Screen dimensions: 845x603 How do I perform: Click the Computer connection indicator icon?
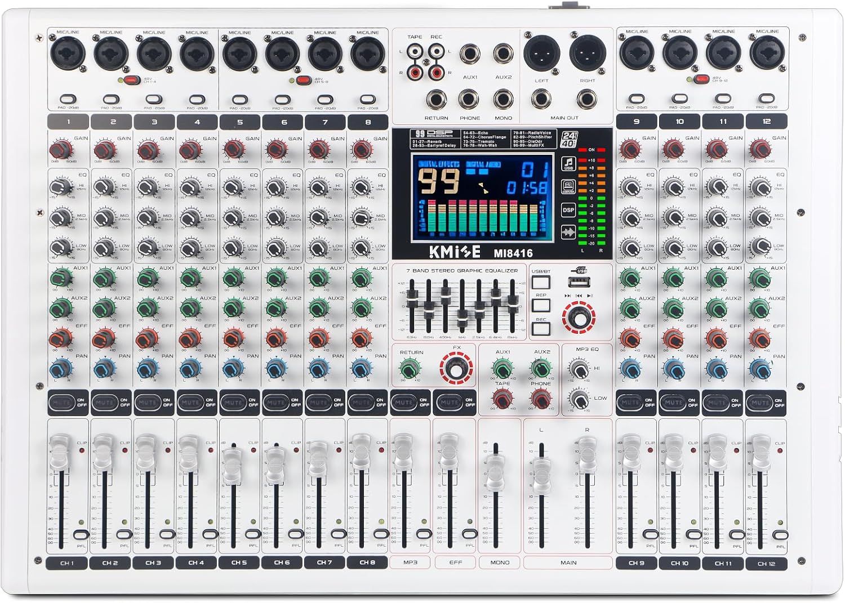click(569, 187)
